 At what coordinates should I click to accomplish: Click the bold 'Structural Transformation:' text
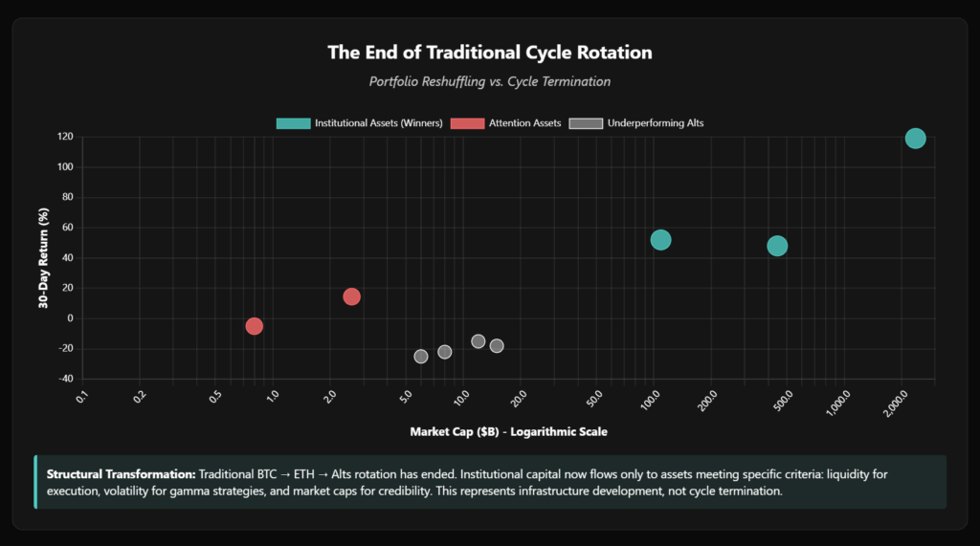(121, 474)
